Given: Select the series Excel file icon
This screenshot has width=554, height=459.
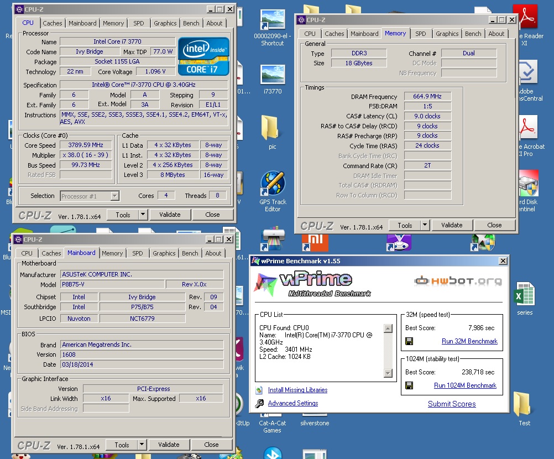Looking at the screenshot, I should 525,293.
